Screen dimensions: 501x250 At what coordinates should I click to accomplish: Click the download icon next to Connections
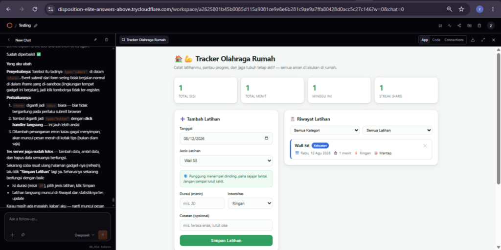(x=473, y=40)
